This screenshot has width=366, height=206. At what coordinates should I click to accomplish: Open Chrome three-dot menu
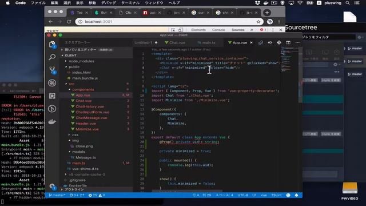[x=279, y=22]
